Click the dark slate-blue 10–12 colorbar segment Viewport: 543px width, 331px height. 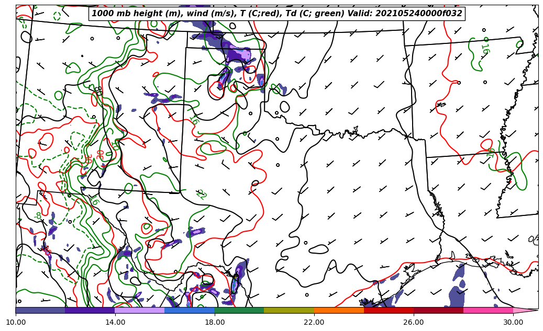40,310
